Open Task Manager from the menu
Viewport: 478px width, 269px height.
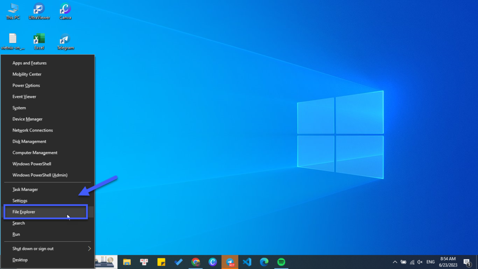click(25, 189)
